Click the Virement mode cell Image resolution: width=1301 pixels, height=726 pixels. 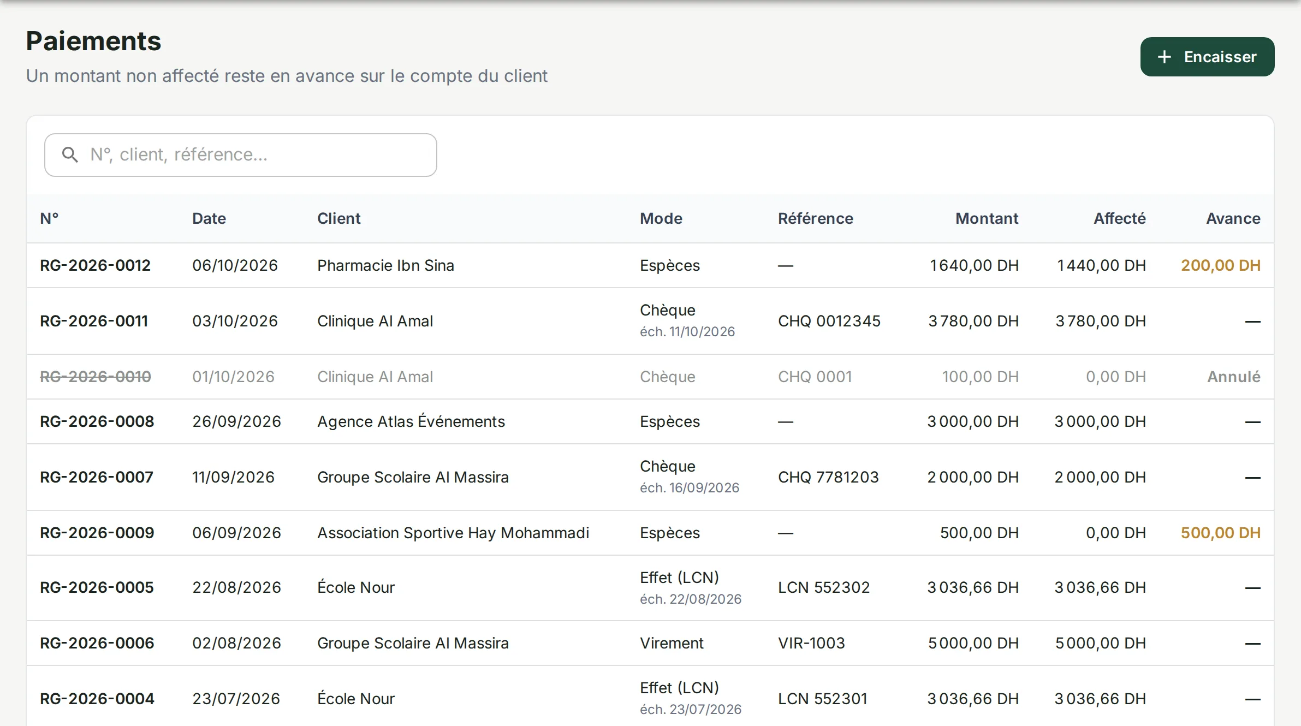point(672,643)
